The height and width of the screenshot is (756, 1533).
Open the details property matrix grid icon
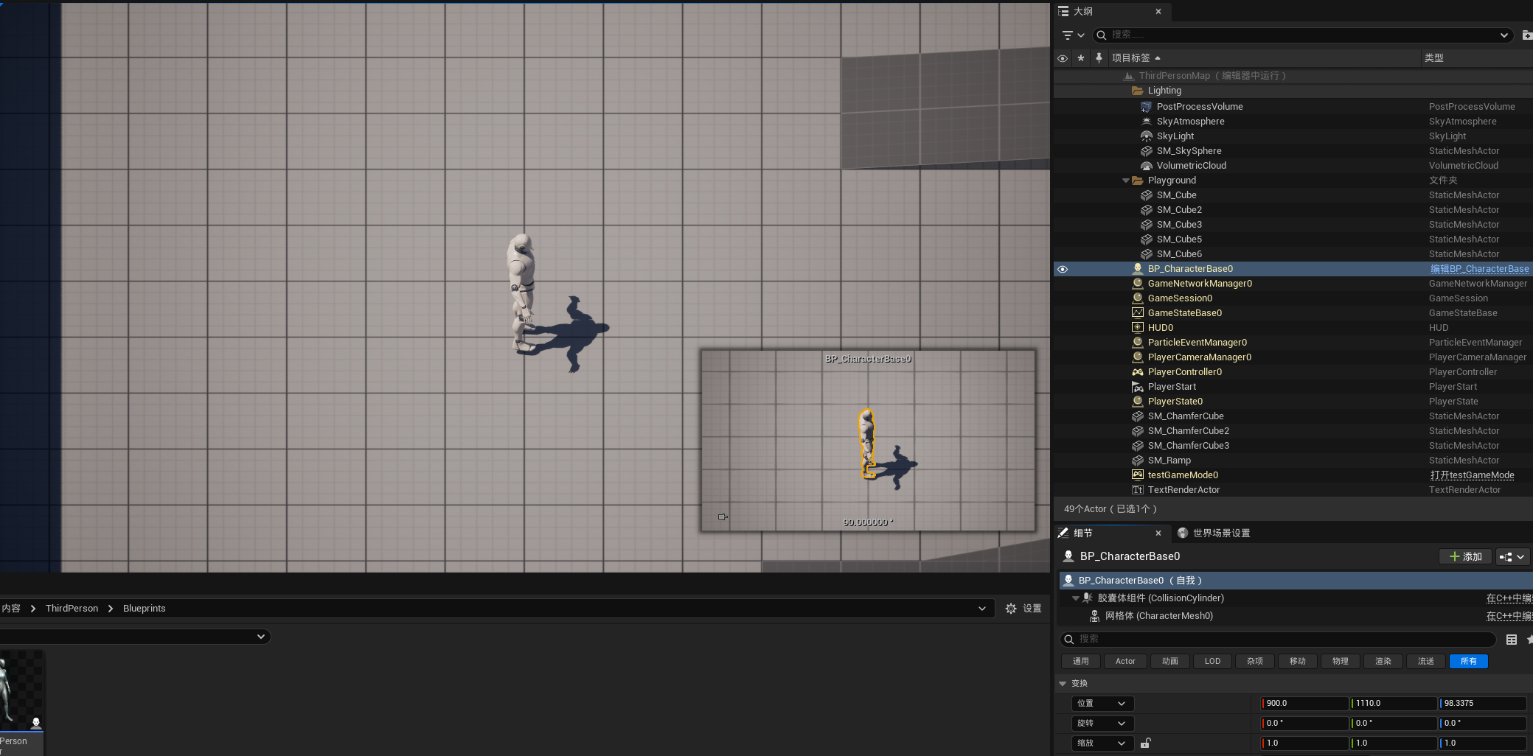coord(1511,640)
